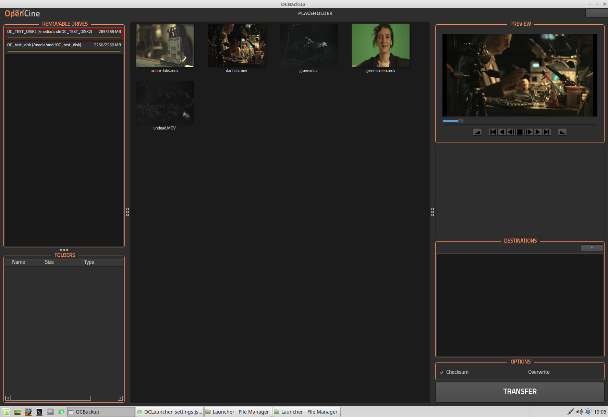608x417 pixels.
Task: Stop the preview playback
Action: click(520, 132)
